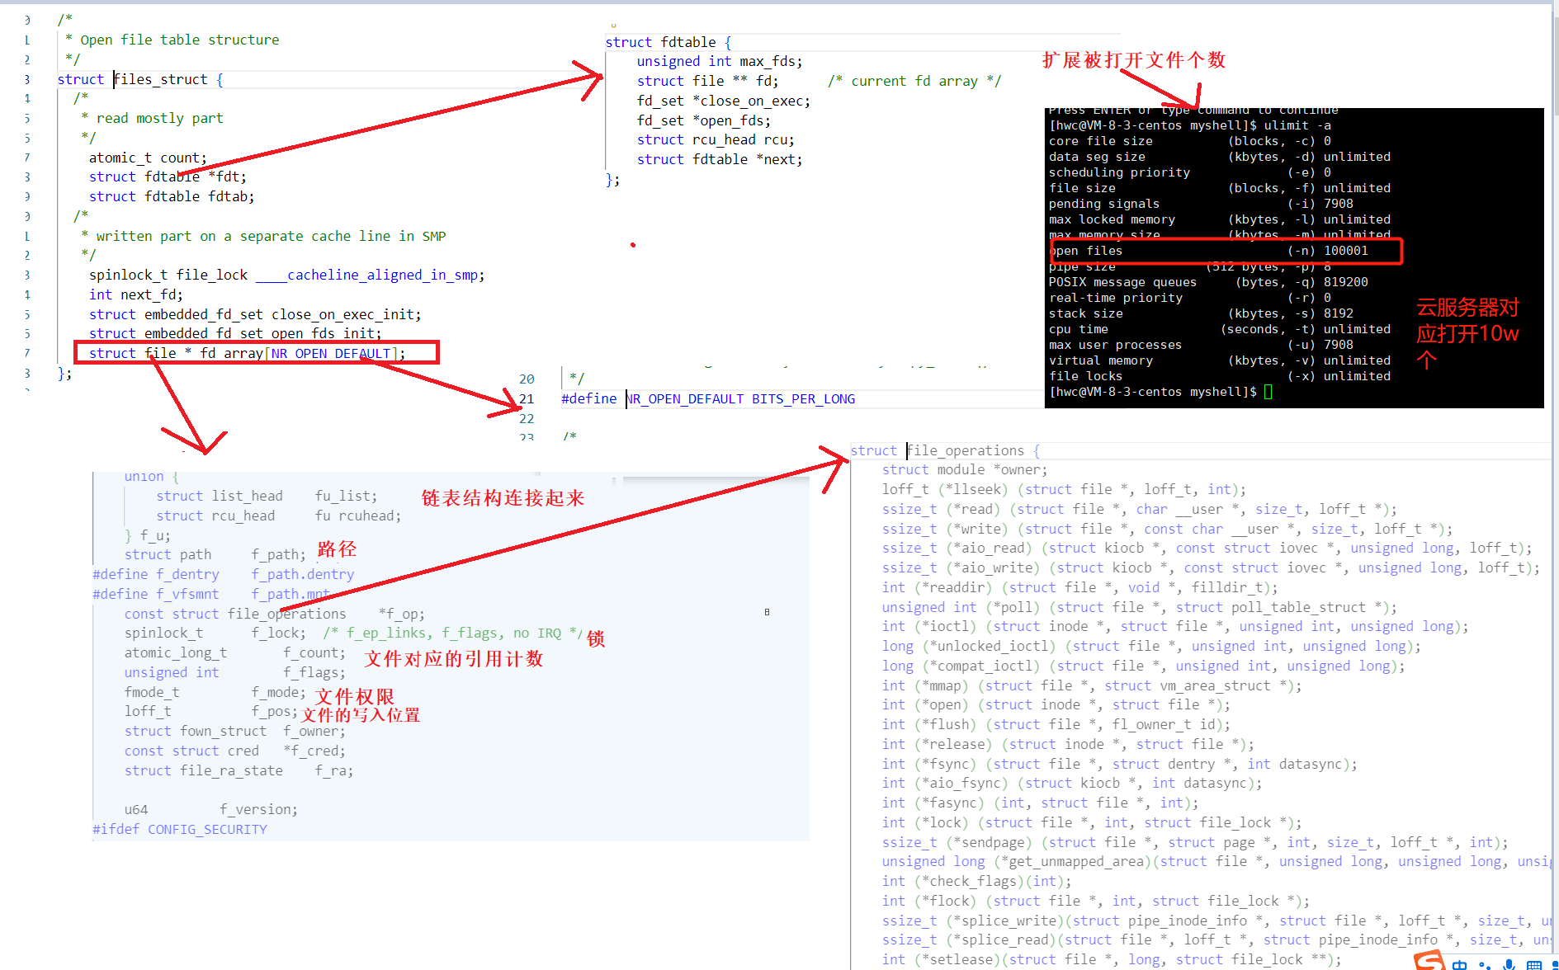
Task: Click the 'f_count;' member
Action: (x=314, y=652)
